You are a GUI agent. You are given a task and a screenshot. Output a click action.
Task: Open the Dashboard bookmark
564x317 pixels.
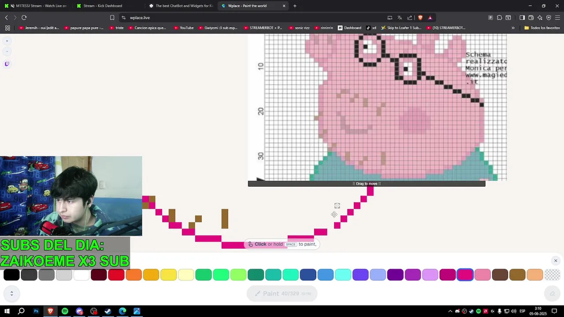[x=349, y=28]
